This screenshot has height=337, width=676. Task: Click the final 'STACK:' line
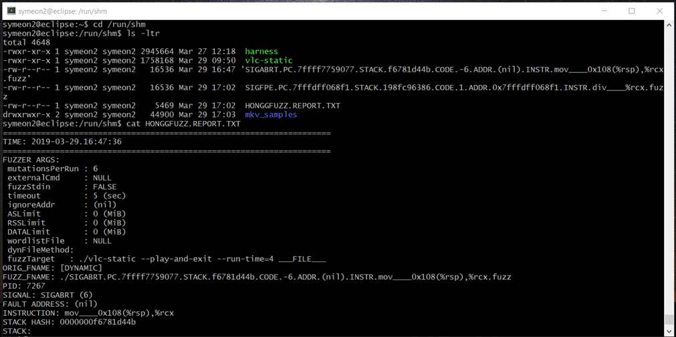coord(17,332)
